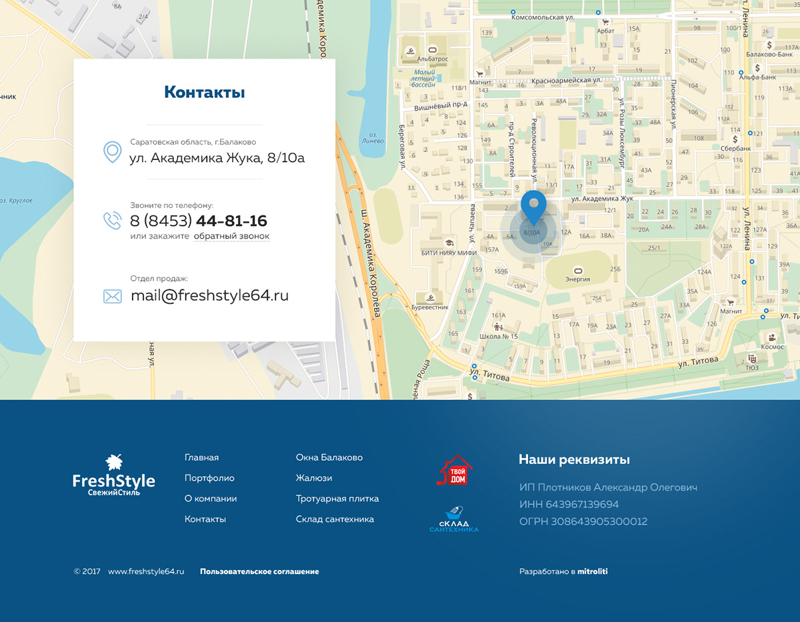Screen dimensions: 800x622
Task: Click the Энергия stadium marker
Action: (x=577, y=270)
